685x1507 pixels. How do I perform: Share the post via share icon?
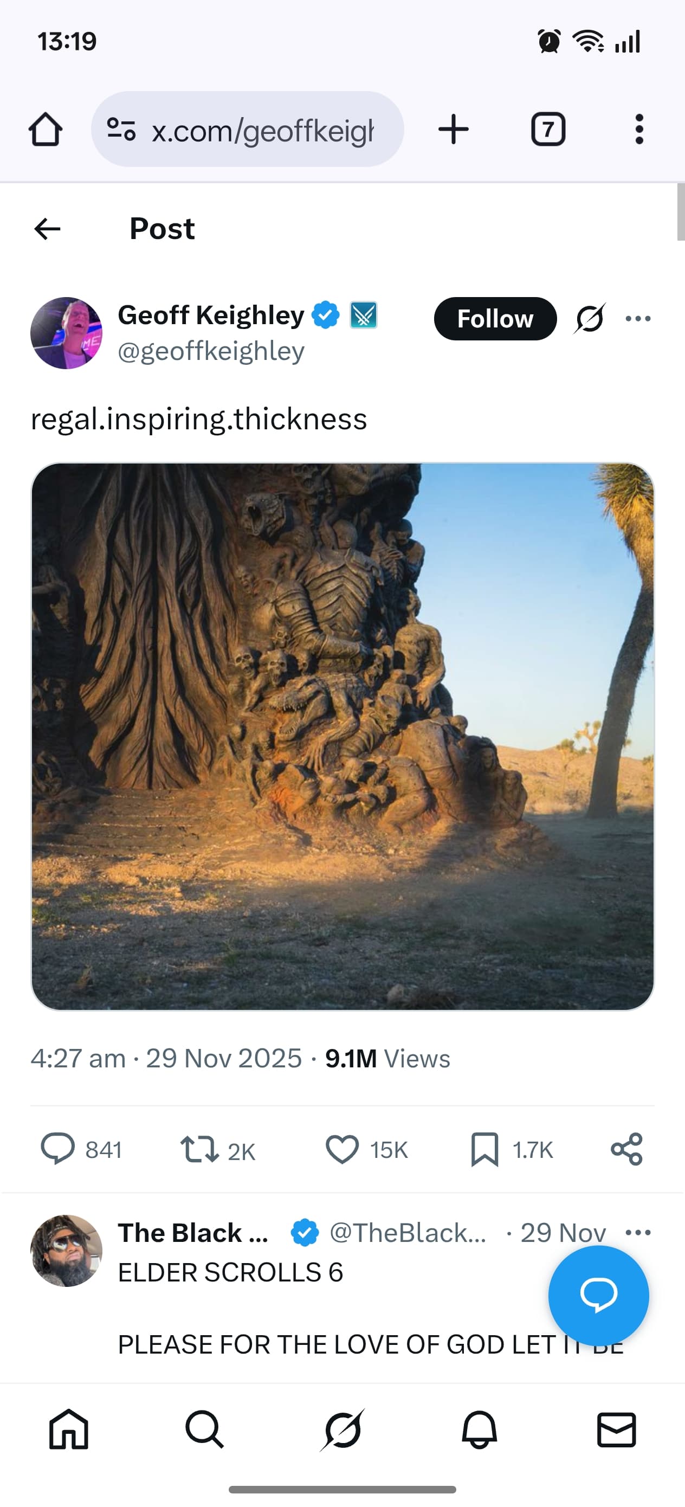click(626, 1149)
